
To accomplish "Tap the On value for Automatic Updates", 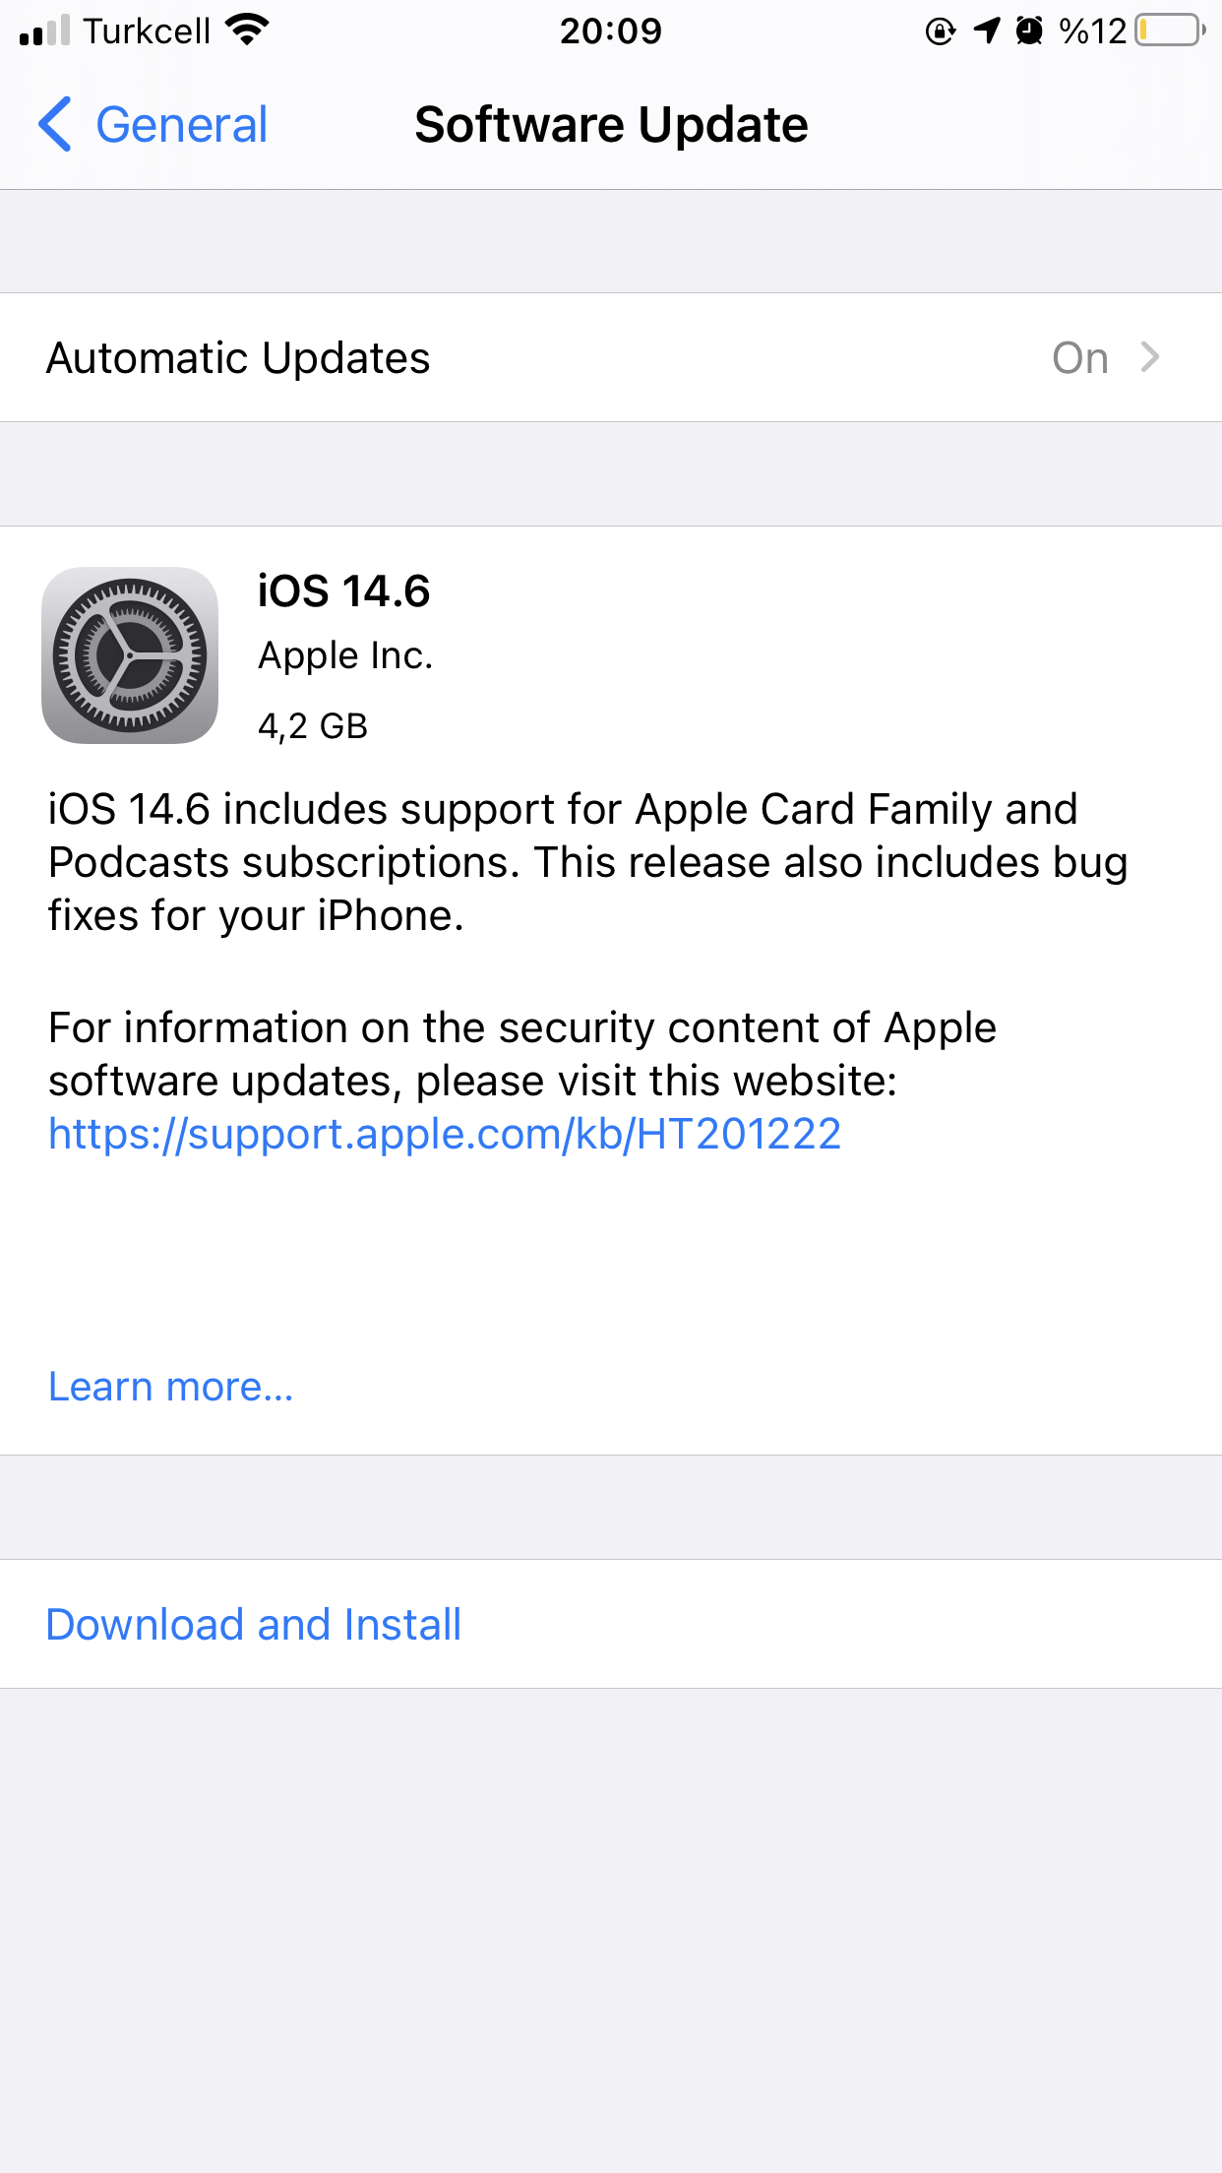I will 1080,358.
